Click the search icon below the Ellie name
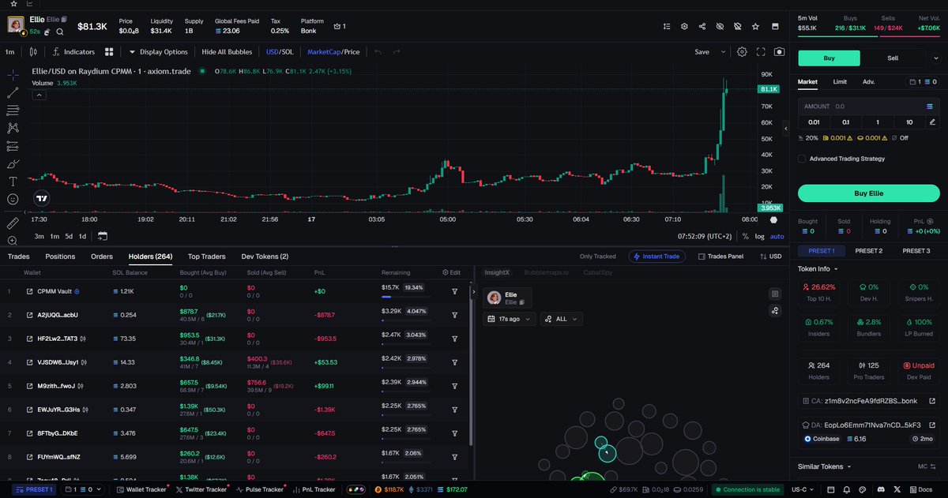This screenshot has width=948, height=498. click(60, 32)
